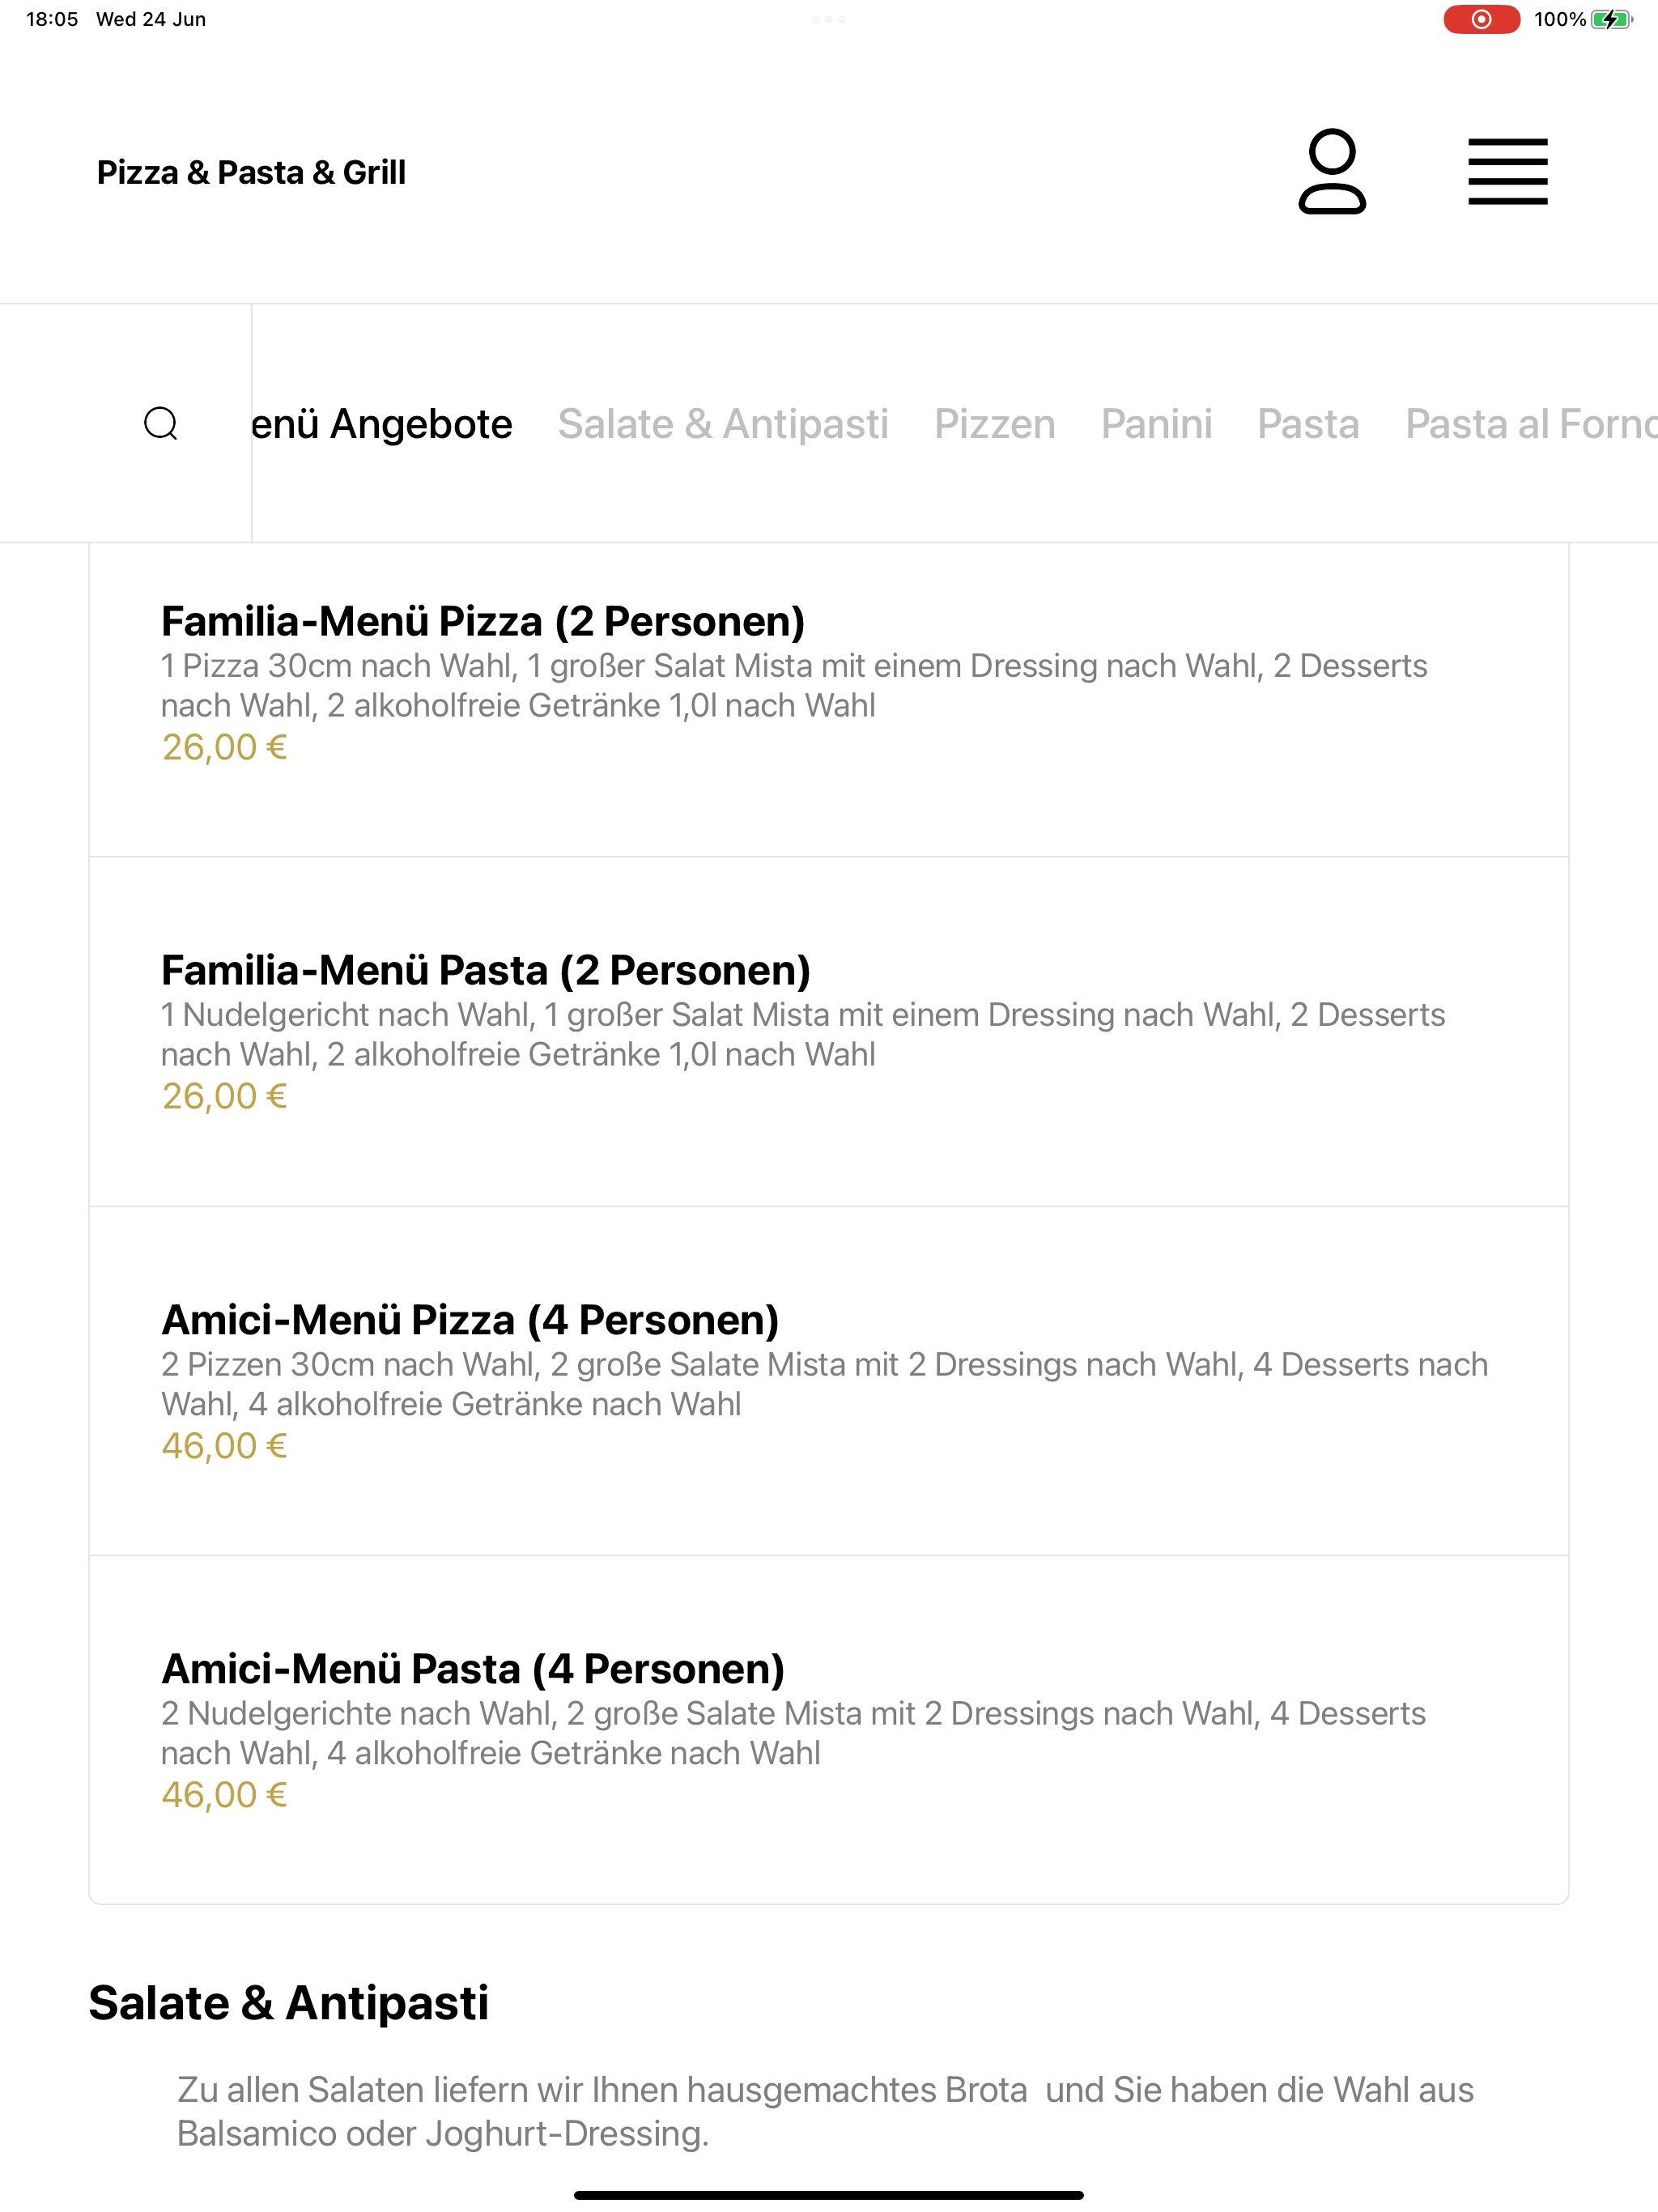Select Amici-Menü Pizza (4 Personen)
Image resolution: width=1658 pixels, height=2212 pixels.
click(x=829, y=1381)
